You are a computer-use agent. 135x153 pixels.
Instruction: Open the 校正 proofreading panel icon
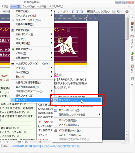(x=132, y=69)
